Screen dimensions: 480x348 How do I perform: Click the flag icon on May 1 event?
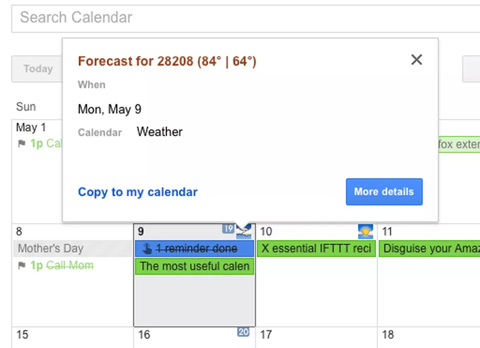[x=21, y=144]
